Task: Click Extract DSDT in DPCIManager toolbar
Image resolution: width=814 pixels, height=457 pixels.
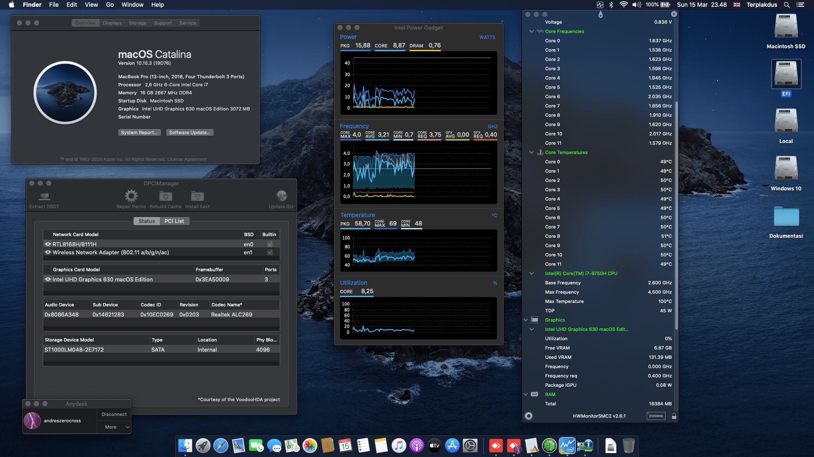Action: 44,200
